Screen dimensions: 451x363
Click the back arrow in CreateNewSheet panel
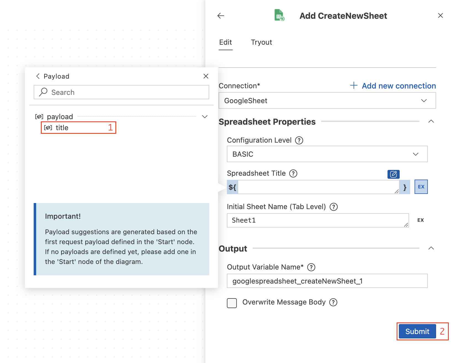(x=221, y=16)
